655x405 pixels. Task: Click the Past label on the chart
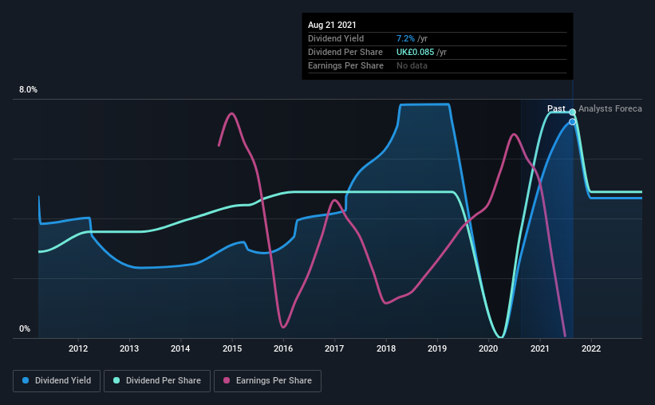[x=556, y=108]
